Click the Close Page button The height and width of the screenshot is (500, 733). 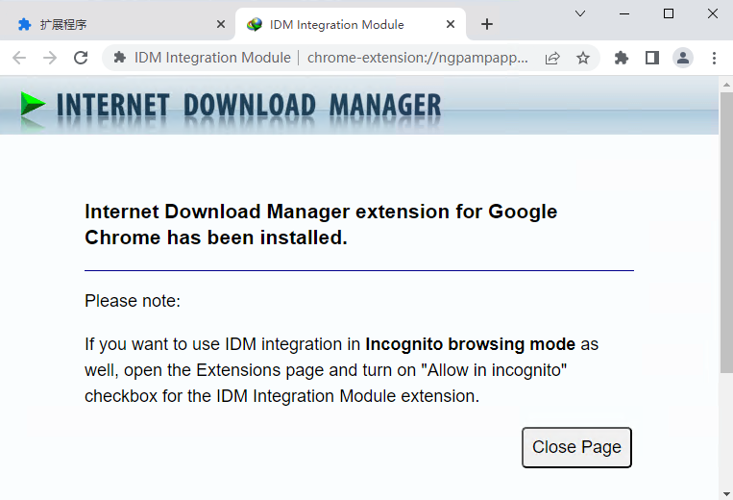coord(576,447)
